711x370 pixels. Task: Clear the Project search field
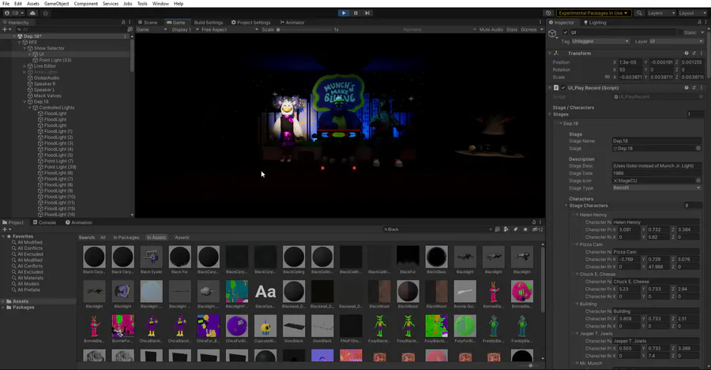(490, 230)
